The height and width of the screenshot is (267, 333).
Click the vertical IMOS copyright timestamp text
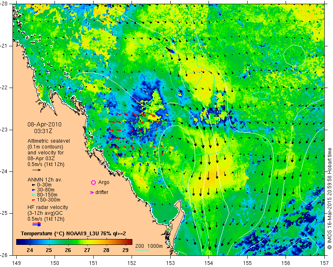click(329, 199)
